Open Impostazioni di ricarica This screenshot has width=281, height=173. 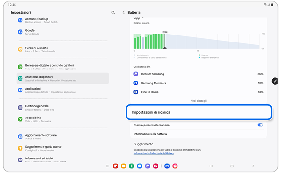tap(199, 112)
